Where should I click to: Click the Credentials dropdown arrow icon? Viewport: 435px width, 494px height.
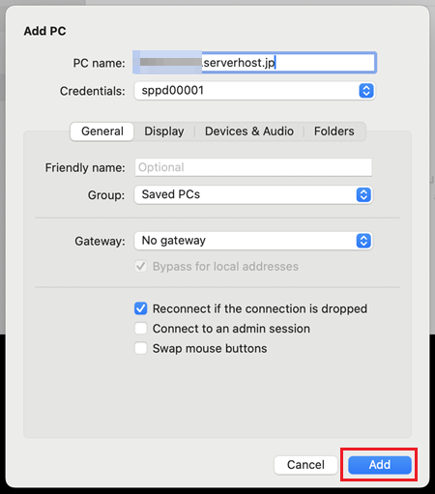pyautogui.click(x=366, y=91)
